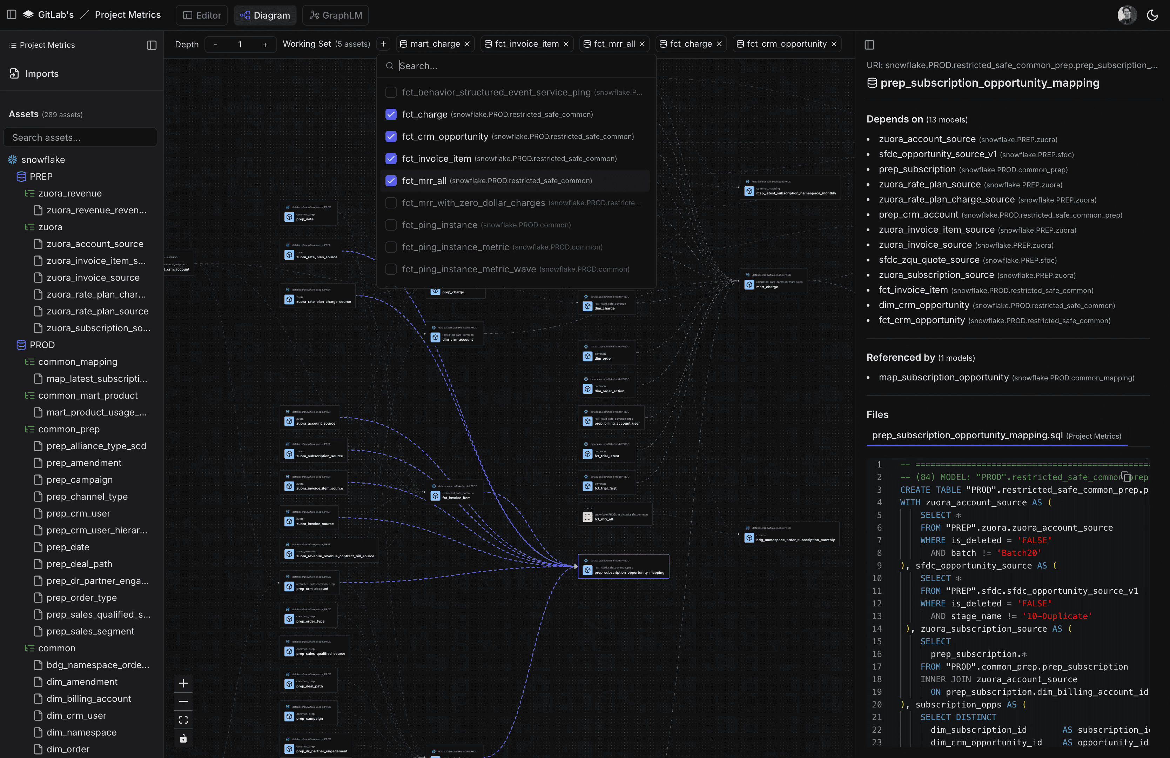Open dim_crm_opportunity dependency link
This screenshot has height=758, width=1170.
924,305
